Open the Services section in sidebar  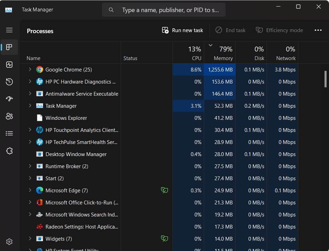[9, 151]
